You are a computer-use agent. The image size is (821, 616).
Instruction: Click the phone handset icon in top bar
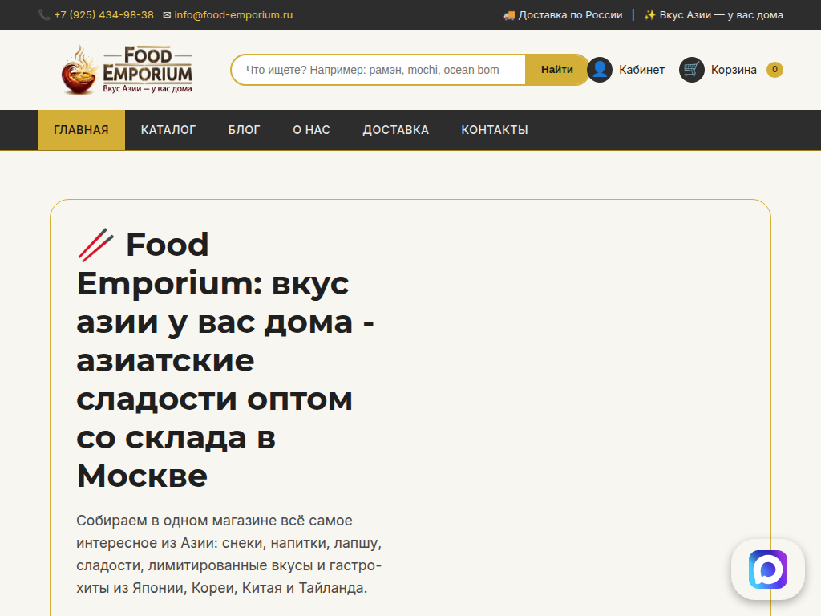click(x=44, y=15)
